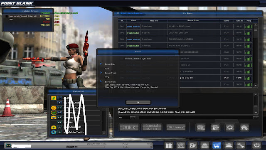Click the question mark button beside chat input
266x150 pixels.
(256, 118)
